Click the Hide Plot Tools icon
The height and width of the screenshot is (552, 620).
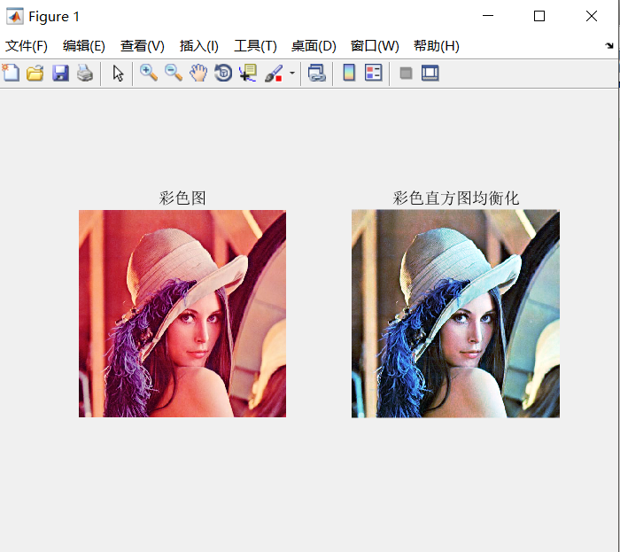pos(406,74)
